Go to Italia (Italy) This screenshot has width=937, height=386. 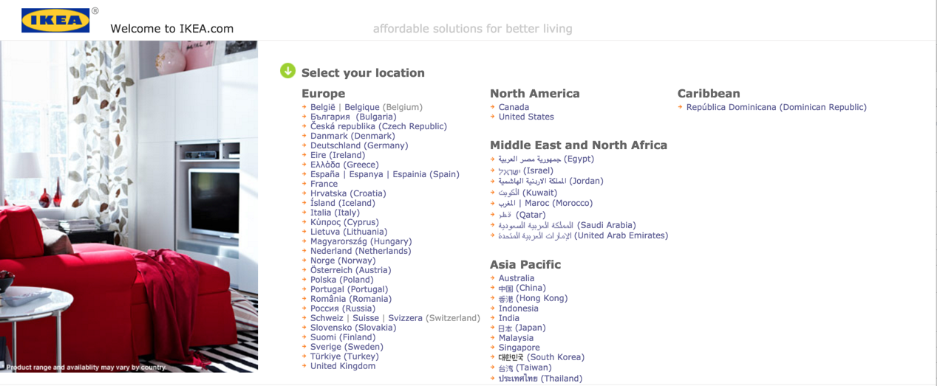pos(335,213)
